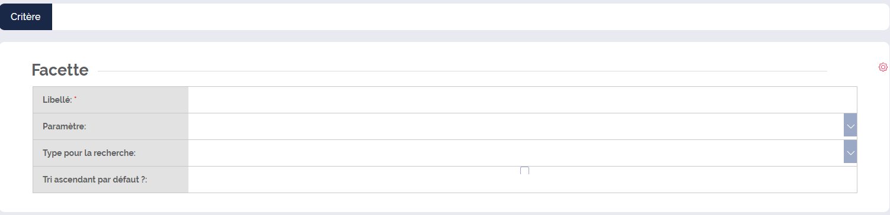Click the red required asterisk near Libellé
Image resolution: width=890 pixels, height=215 pixels.
point(75,98)
